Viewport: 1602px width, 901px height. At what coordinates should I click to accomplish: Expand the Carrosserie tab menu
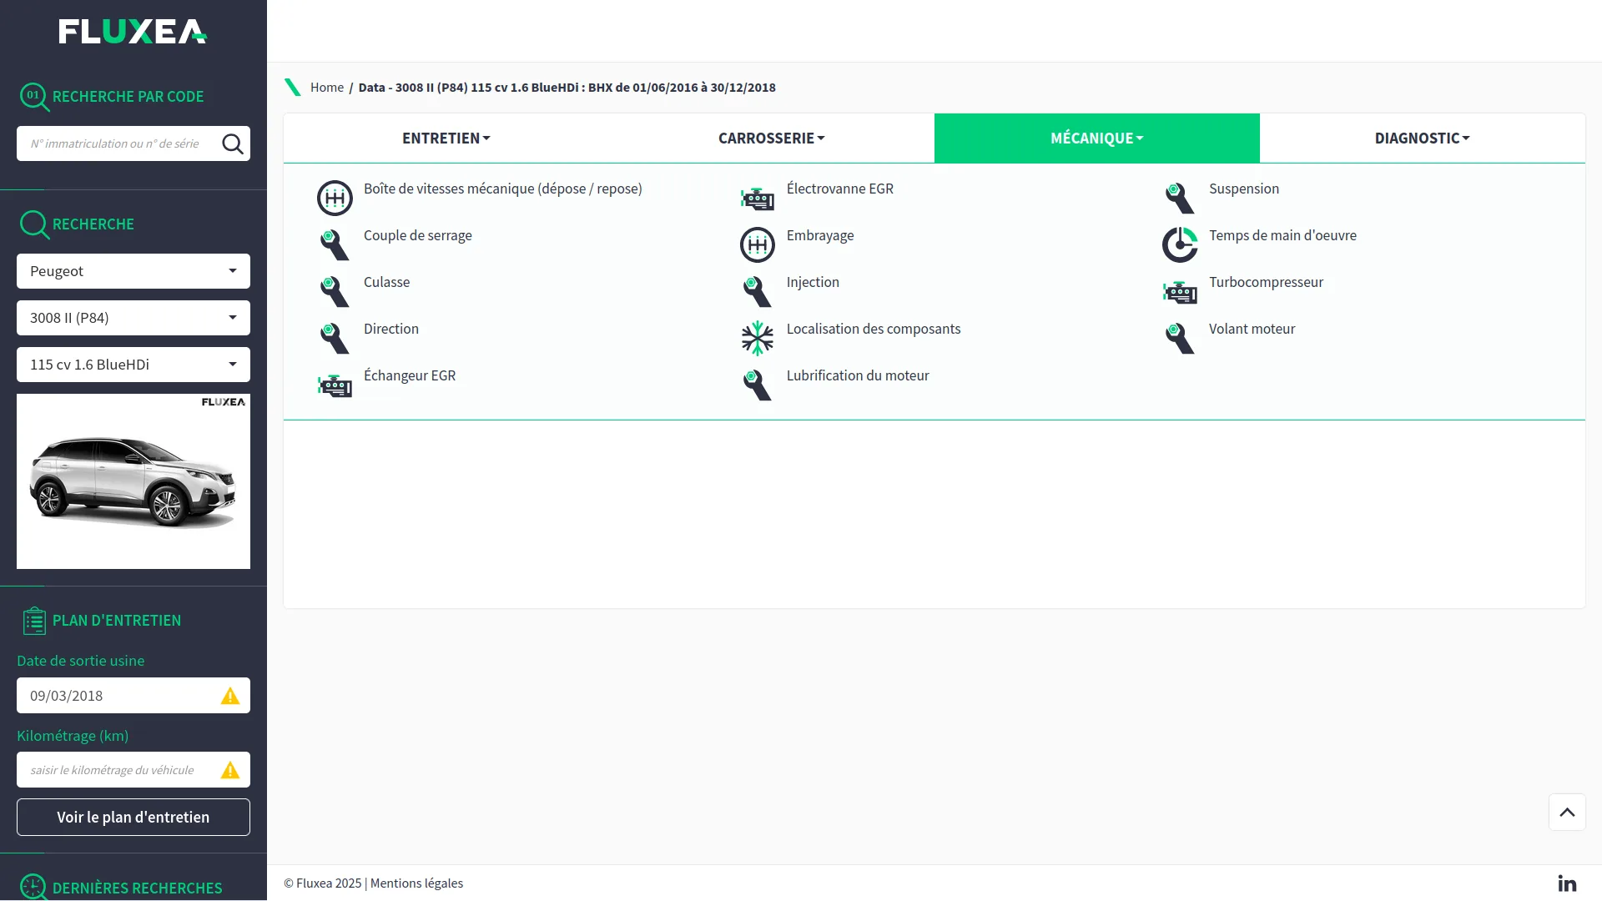point(772,138)
